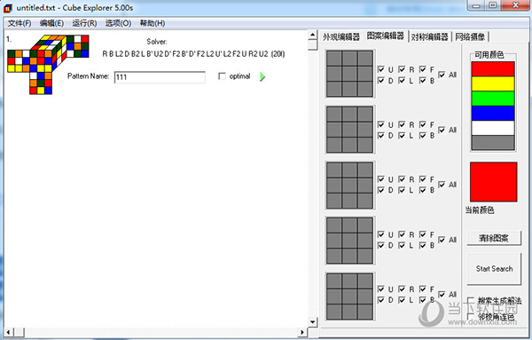532x340 pixels.
Task: Uncheck U in the first pattern row
Action: [x=381, y=69]
